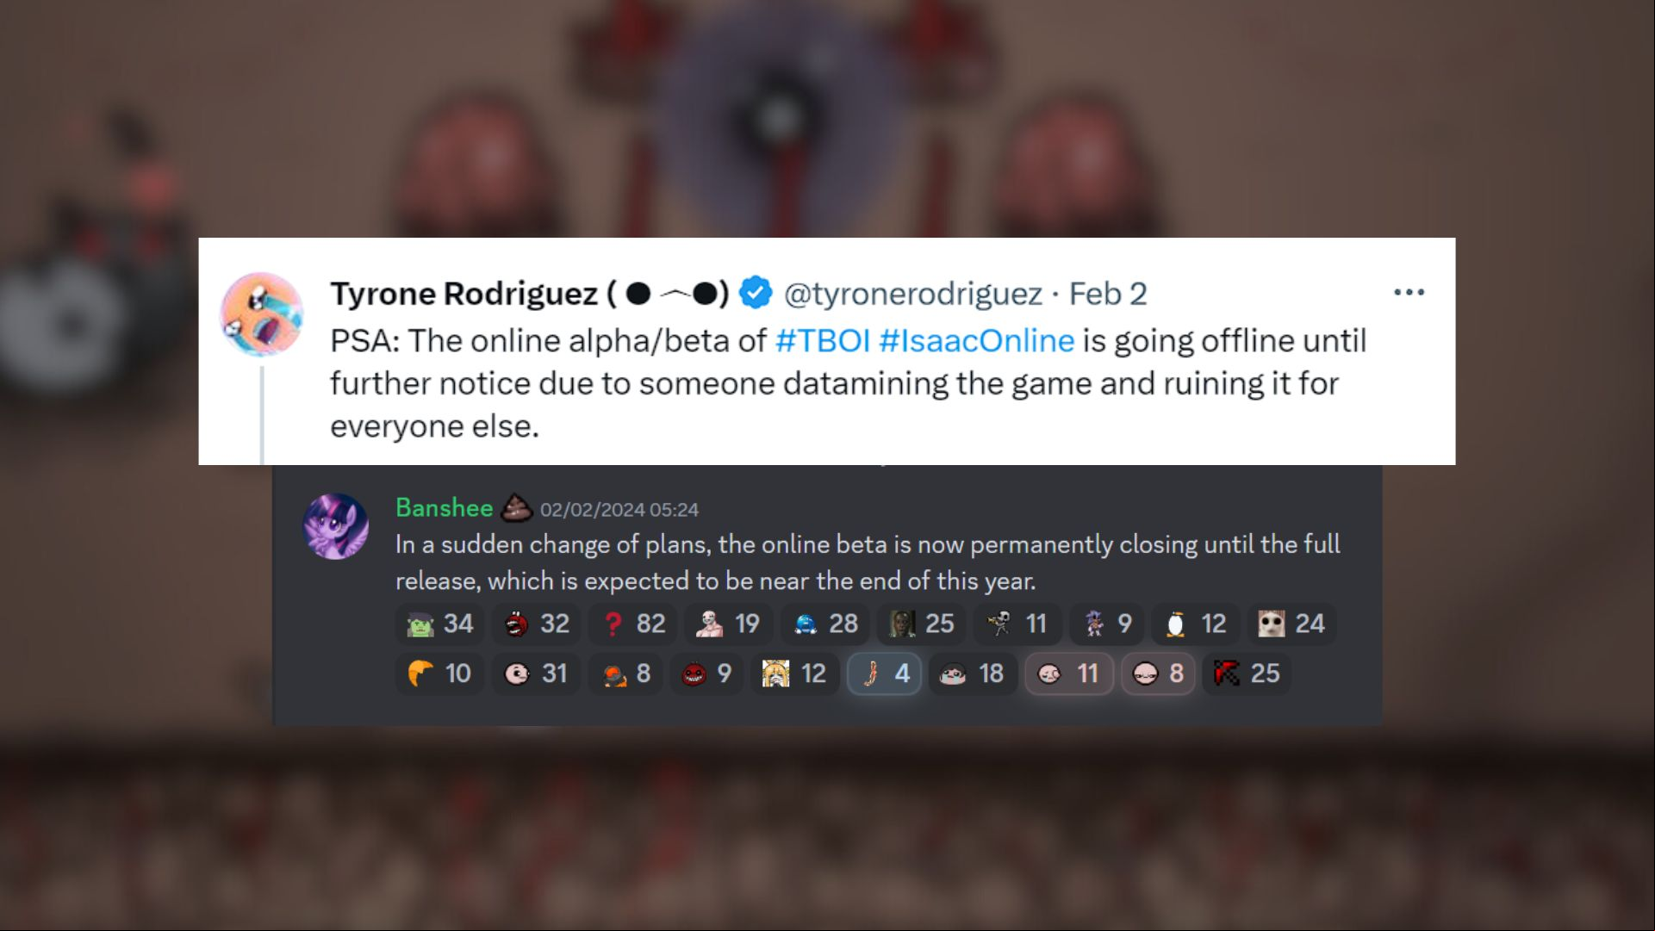This screenshot has width=1655, height=931.
Task: Toggle the blue creature reaction with 28
Action: (825, 624)
